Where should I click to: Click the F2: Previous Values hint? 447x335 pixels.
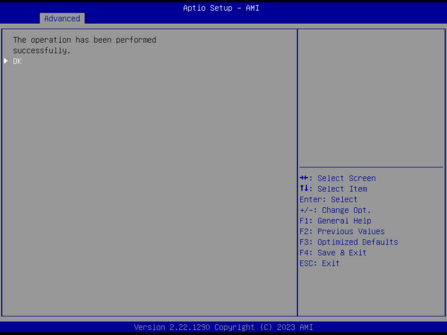[x=342, y=231]
